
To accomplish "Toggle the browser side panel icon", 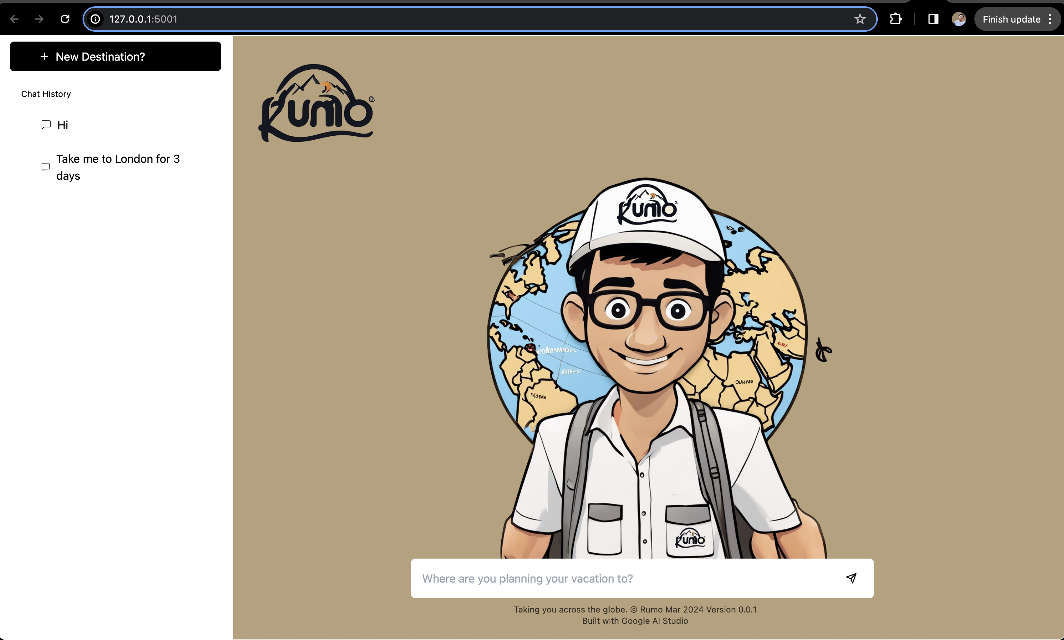I will 933,19.
